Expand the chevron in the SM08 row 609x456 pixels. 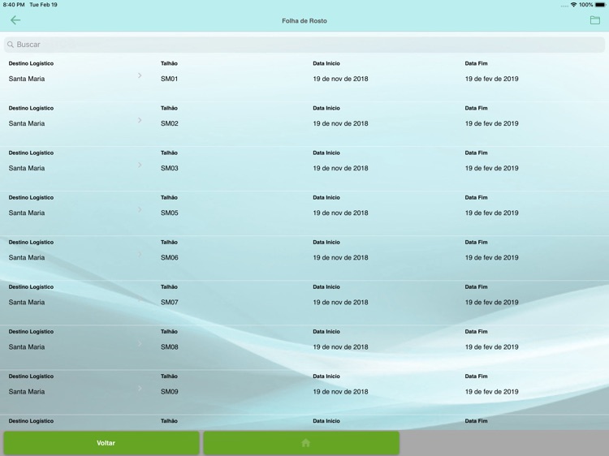(140, 343)
